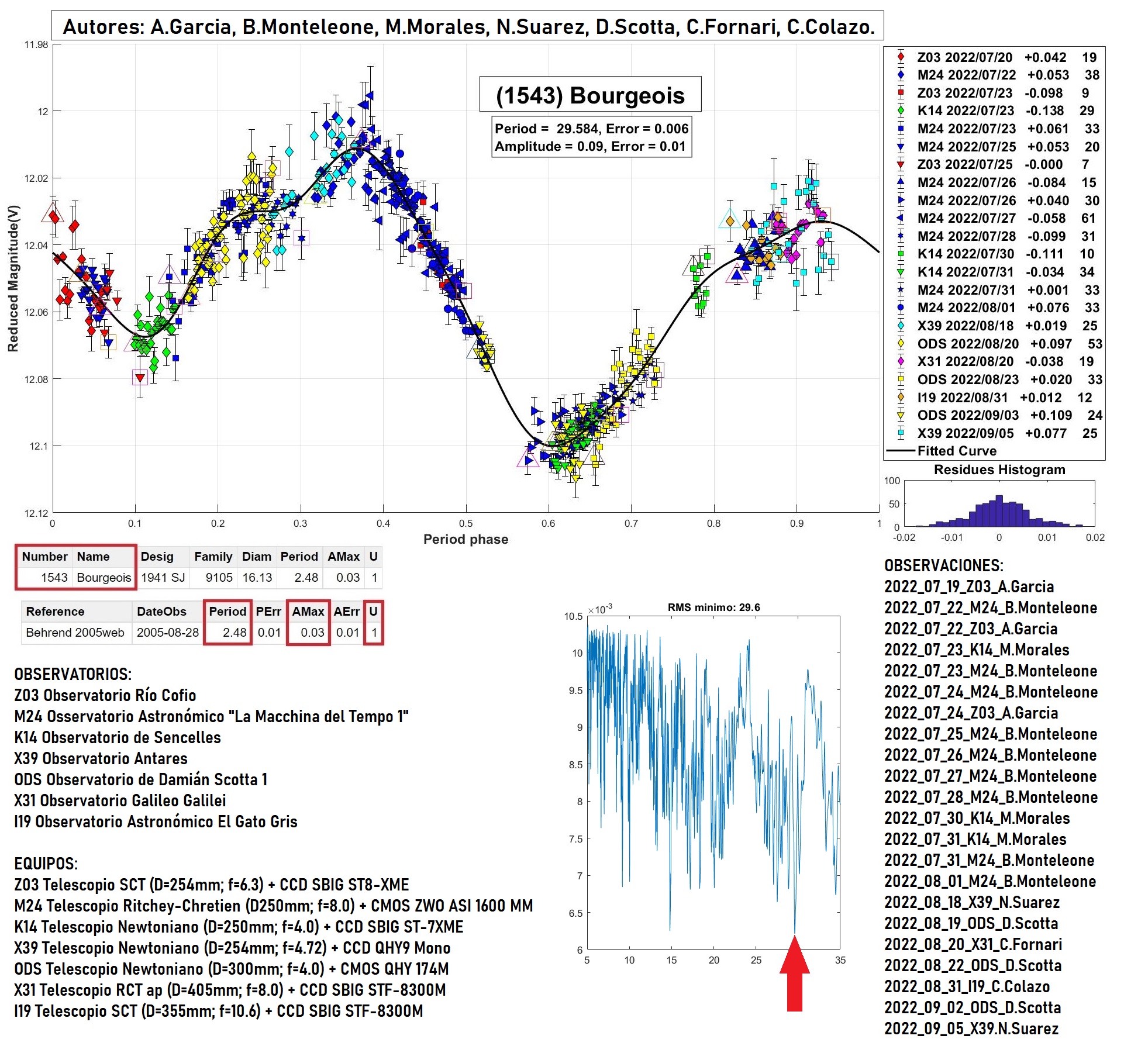
Task: Click 'Amplitude = 0.09, Error = 0.01' text
Action: (589, 146)
